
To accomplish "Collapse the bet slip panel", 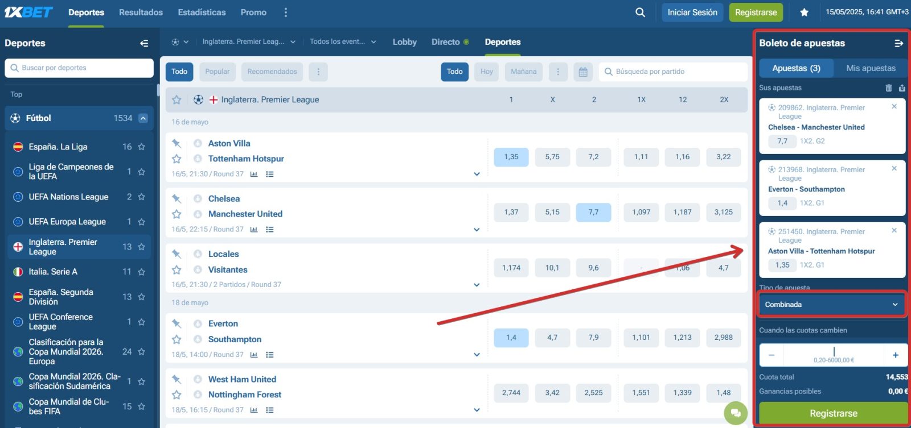I will [x=898, y=43].
